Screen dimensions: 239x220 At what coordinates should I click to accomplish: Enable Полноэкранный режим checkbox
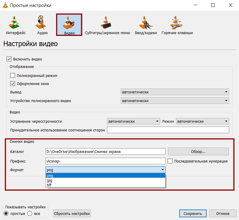[13, 75]
